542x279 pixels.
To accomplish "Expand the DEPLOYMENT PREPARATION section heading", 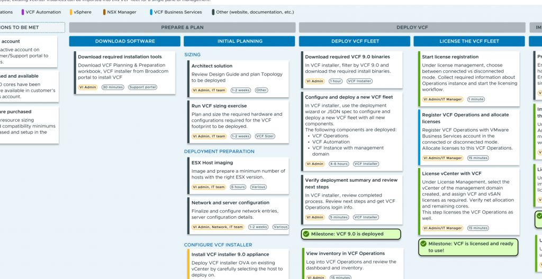I will 219,152.
